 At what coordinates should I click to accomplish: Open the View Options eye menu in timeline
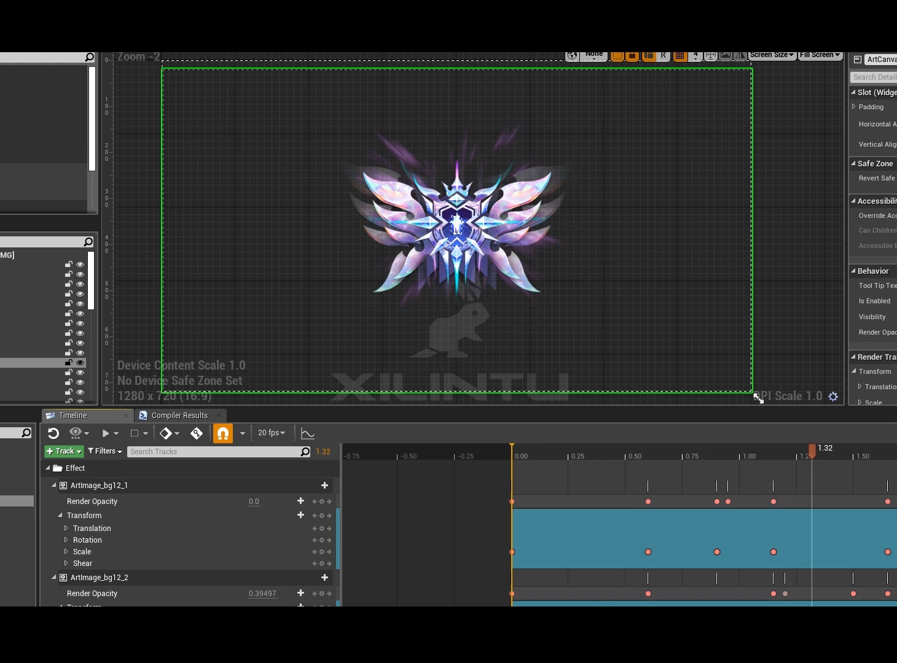(79, 433)
